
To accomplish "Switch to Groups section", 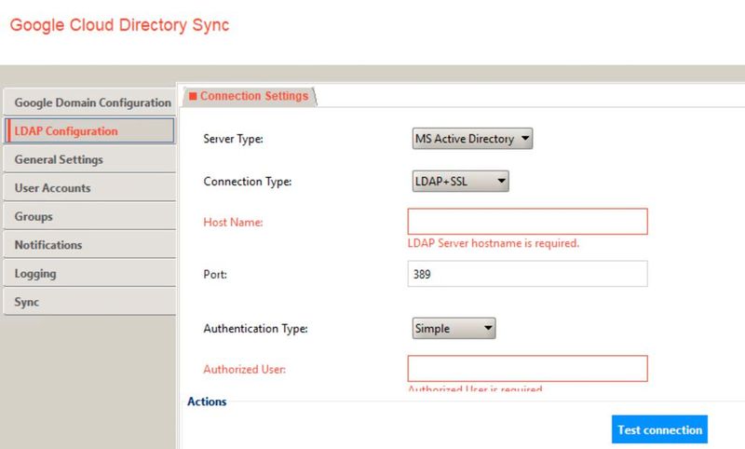I will point(89,216).
